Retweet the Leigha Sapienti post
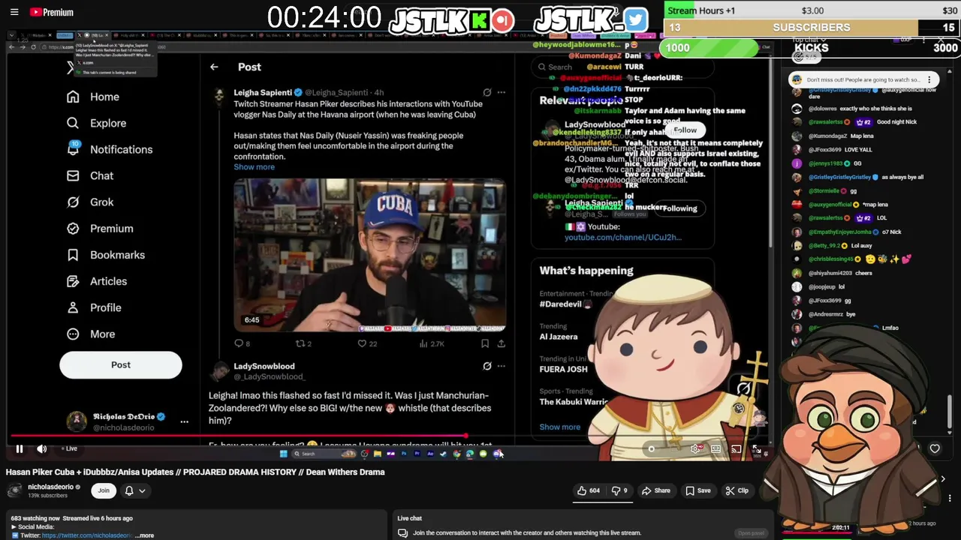This screenshot has height=540, width=961. (303, 343)
